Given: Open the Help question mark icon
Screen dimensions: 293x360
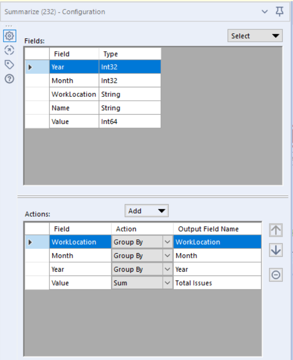Looking at the screenshot, I should coord(9,79).
